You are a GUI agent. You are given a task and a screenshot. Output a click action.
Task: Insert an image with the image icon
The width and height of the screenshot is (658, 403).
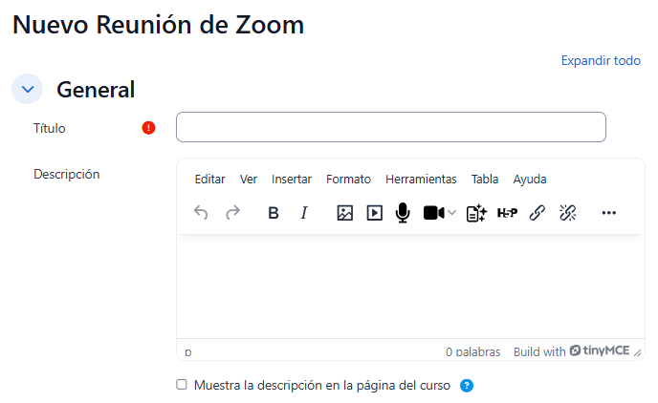tap(345, 213)
